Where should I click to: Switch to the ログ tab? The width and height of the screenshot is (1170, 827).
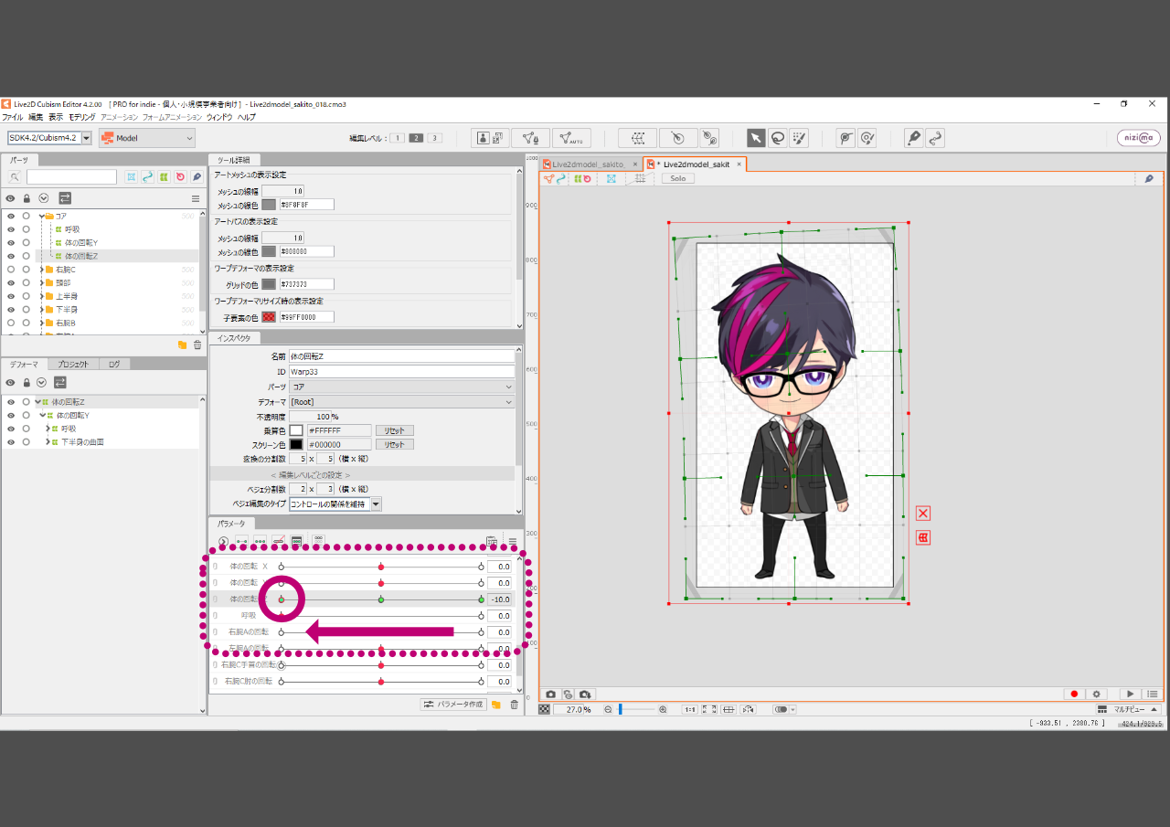point(113,364)
